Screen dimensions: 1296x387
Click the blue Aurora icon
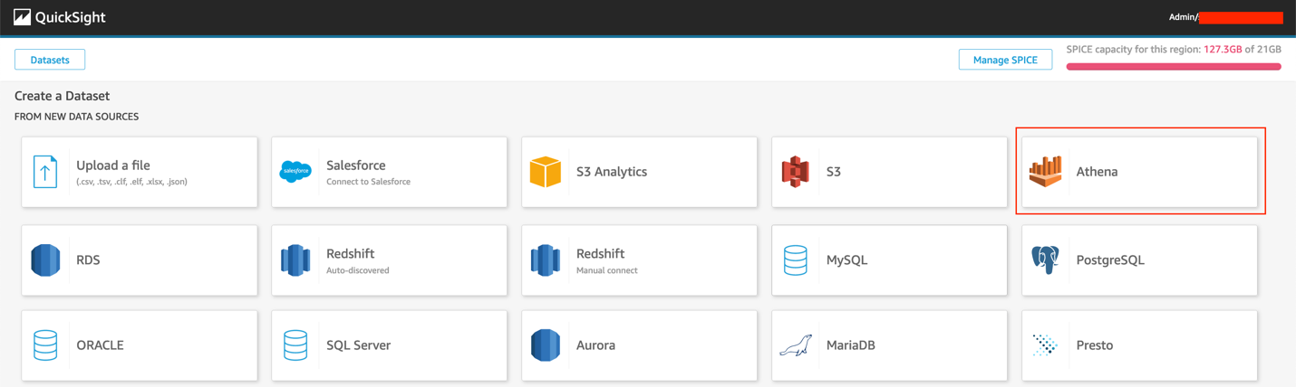pos(546,345)
